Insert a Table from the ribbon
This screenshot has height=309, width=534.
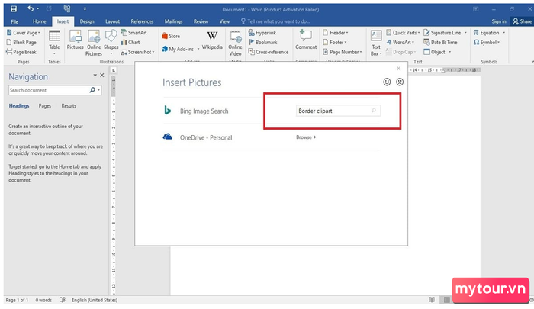tap(54, 43)
